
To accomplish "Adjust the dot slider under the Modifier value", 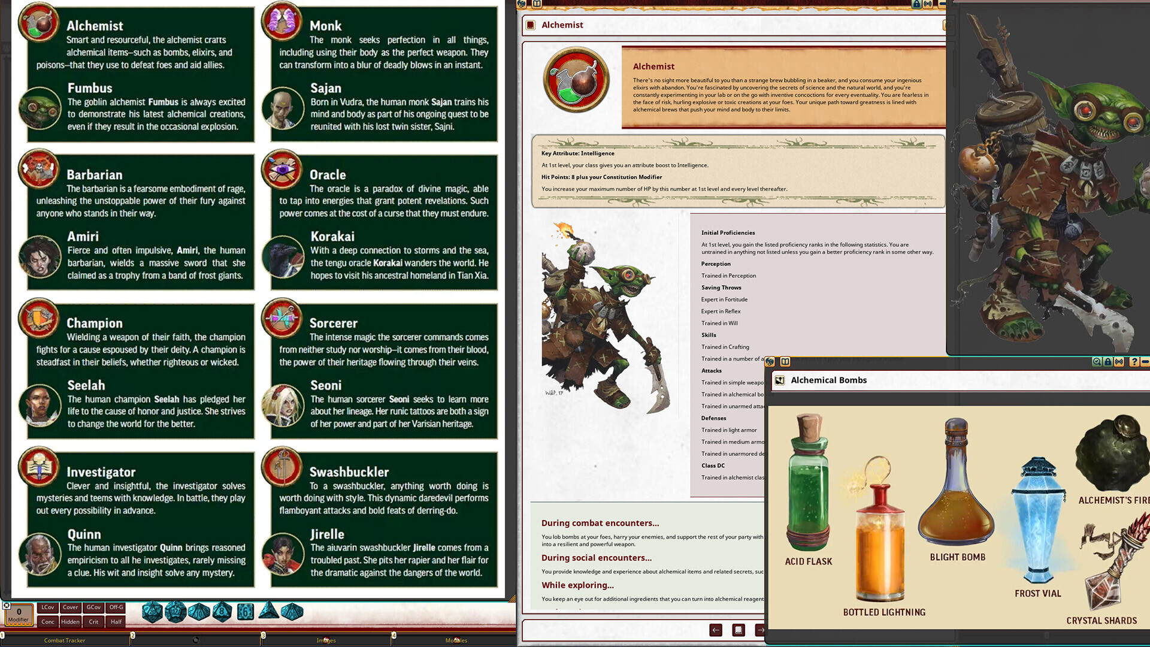I will [19, 624].
